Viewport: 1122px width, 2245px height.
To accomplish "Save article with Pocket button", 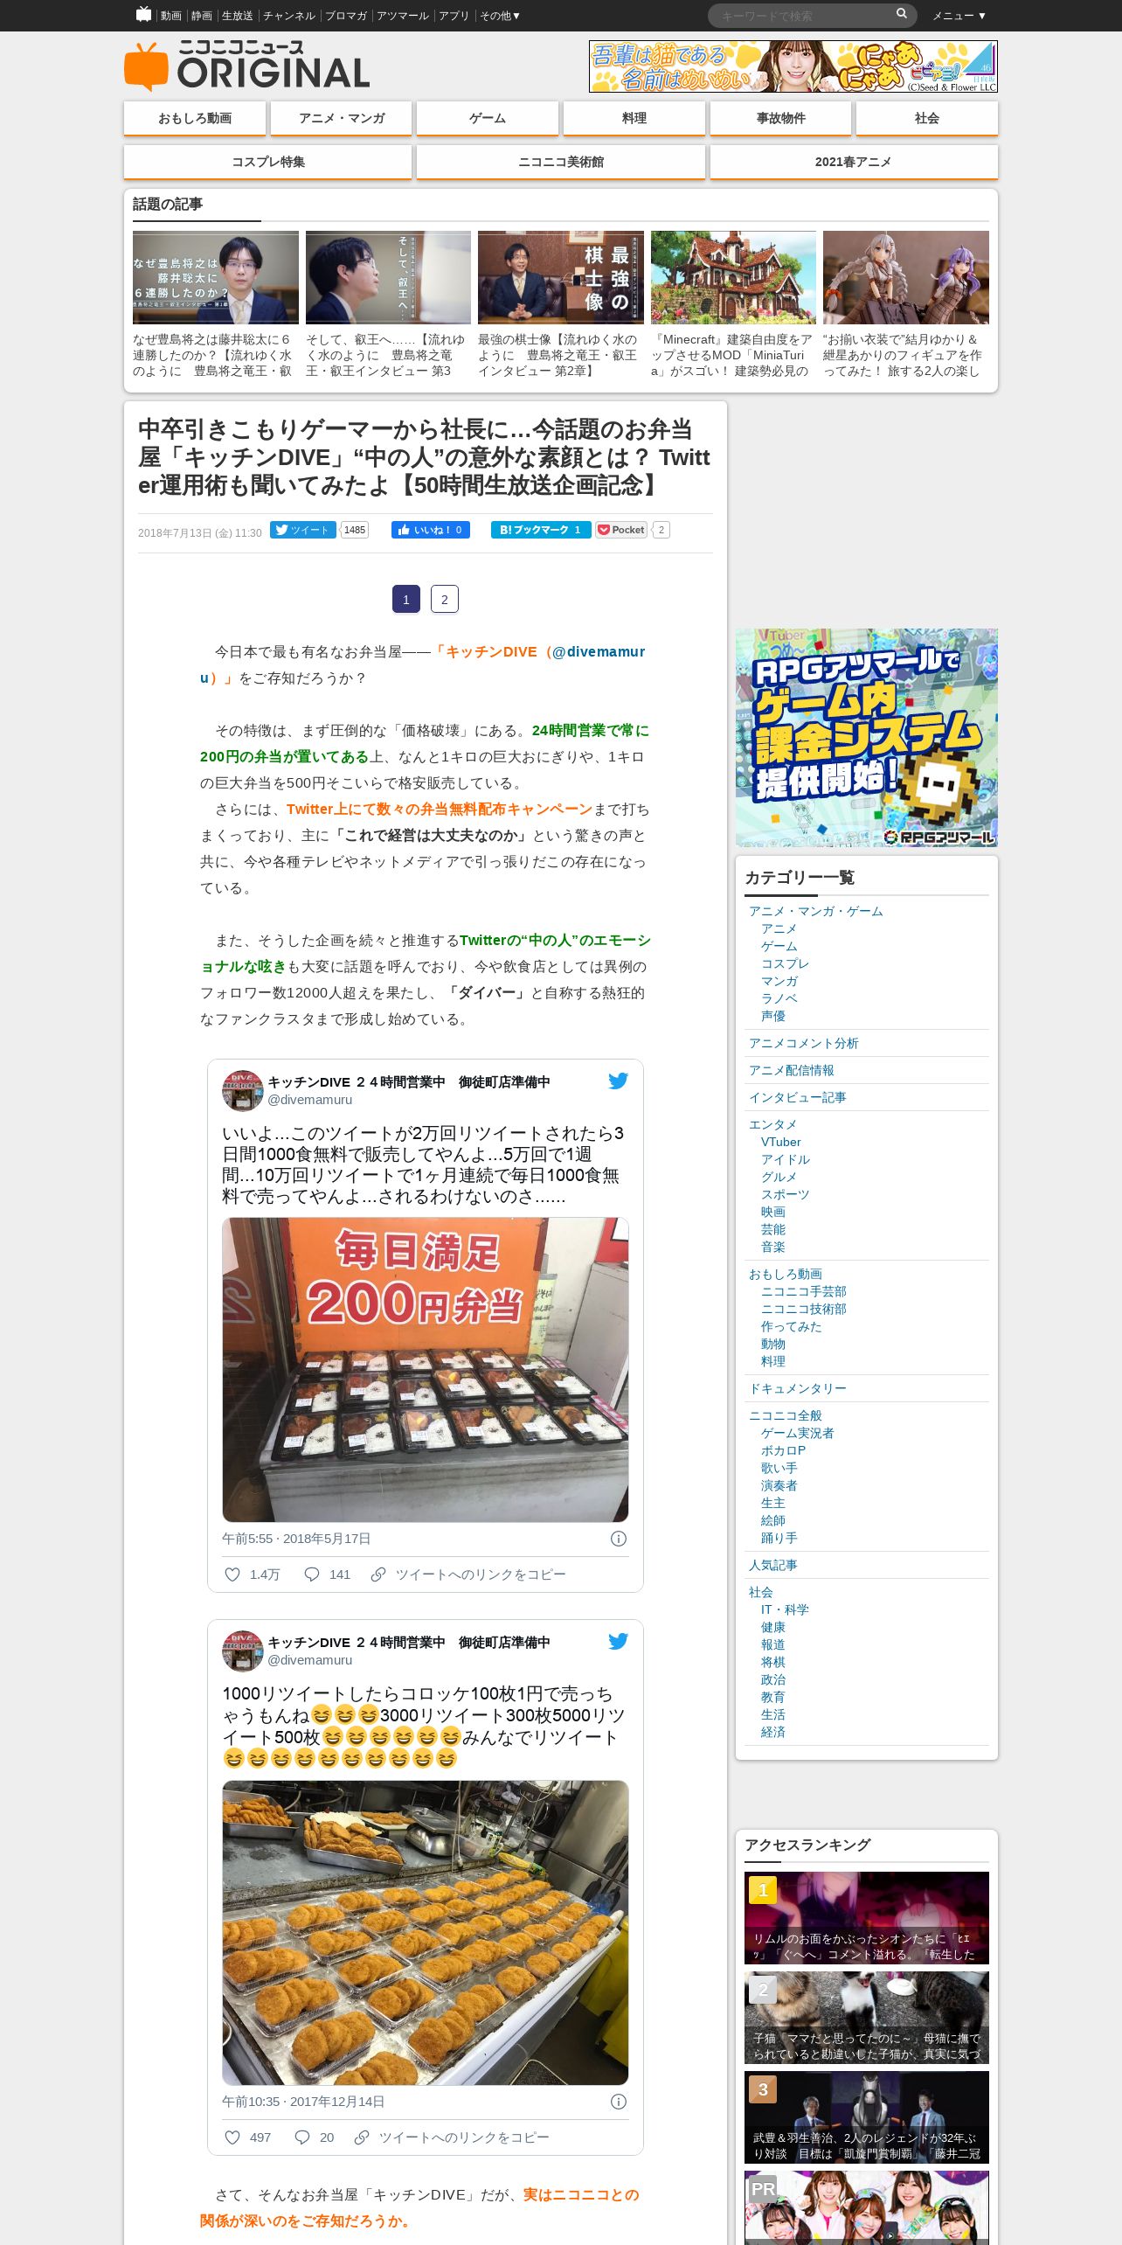I will click(x=621, y=530).
